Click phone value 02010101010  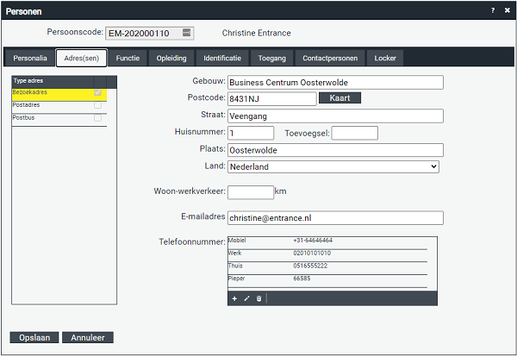tap(312, 253)
